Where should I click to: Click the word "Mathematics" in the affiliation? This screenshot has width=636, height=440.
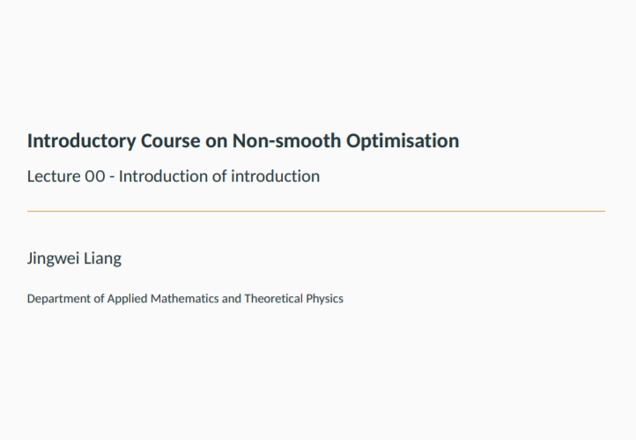pyautogui.click(x=185, y=299)
